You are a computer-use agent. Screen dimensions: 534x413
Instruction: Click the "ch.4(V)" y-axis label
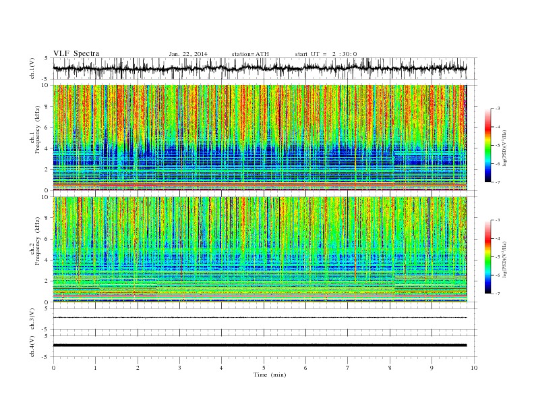[x=32, y=346]
